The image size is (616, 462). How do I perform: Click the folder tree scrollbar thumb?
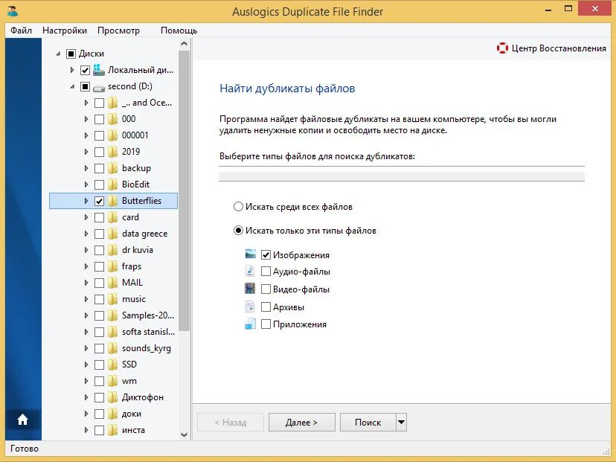coord(184,190)
